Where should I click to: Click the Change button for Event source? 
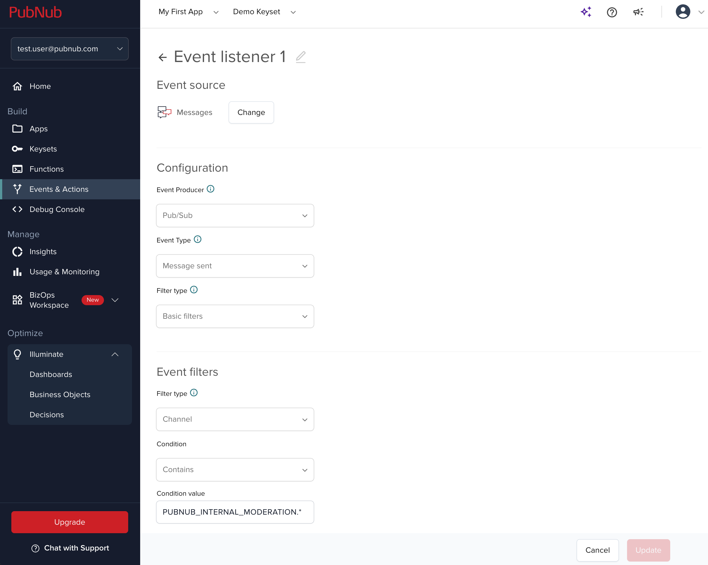pos(251,112)
